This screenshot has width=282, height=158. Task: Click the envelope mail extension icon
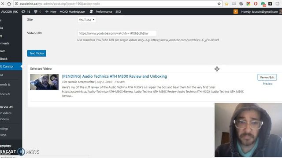(234, 4)
